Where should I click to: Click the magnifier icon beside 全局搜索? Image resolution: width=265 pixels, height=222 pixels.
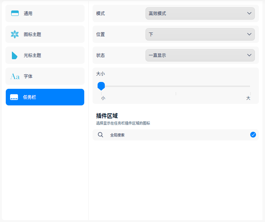(x=100, y=135)
